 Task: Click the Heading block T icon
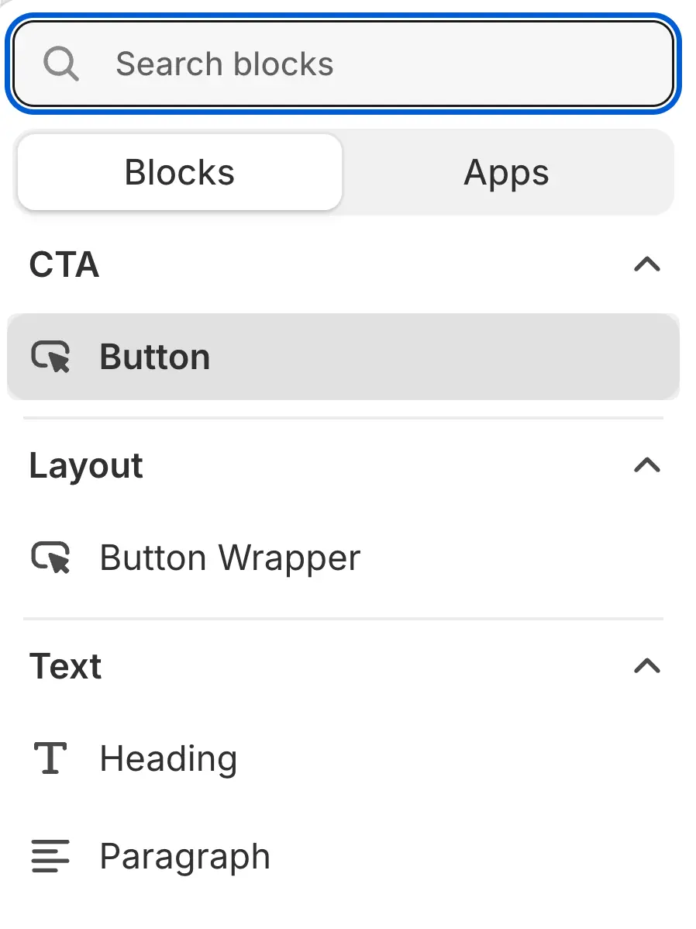tap(50, 758)
